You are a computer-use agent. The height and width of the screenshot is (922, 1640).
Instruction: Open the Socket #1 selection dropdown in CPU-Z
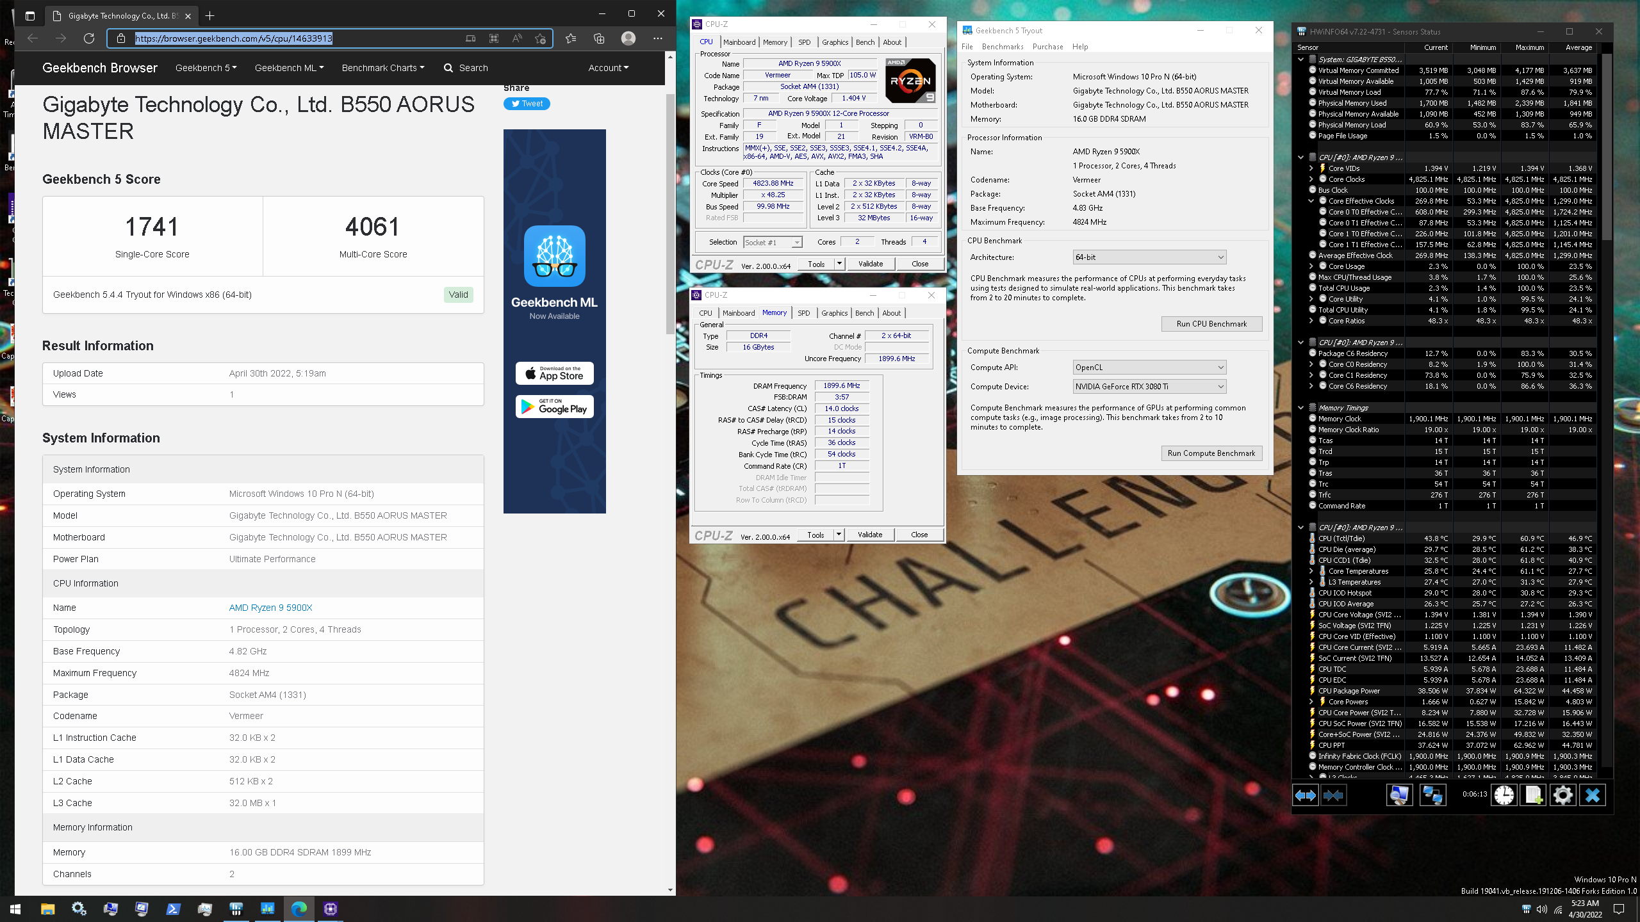[x=773, y=243]
